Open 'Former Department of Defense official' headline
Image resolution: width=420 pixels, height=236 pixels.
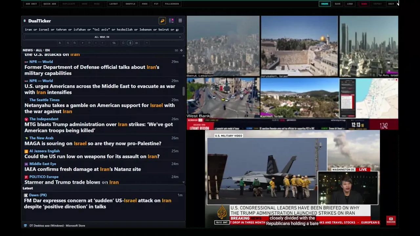(92, 70)
